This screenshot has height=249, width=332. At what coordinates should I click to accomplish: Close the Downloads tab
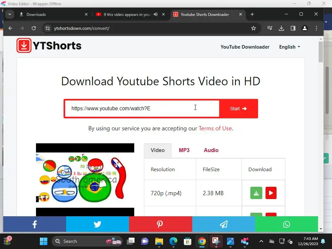(86, 14)
